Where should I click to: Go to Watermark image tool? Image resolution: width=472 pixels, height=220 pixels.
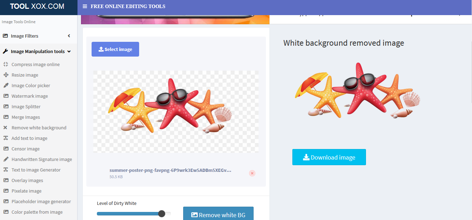coord(30,96)
